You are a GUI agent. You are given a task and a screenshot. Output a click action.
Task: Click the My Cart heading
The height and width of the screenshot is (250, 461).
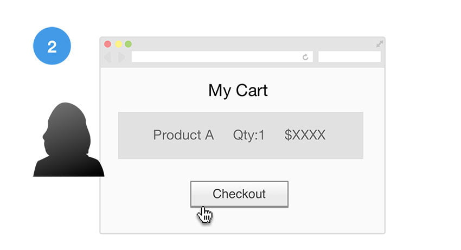point(238,91)
